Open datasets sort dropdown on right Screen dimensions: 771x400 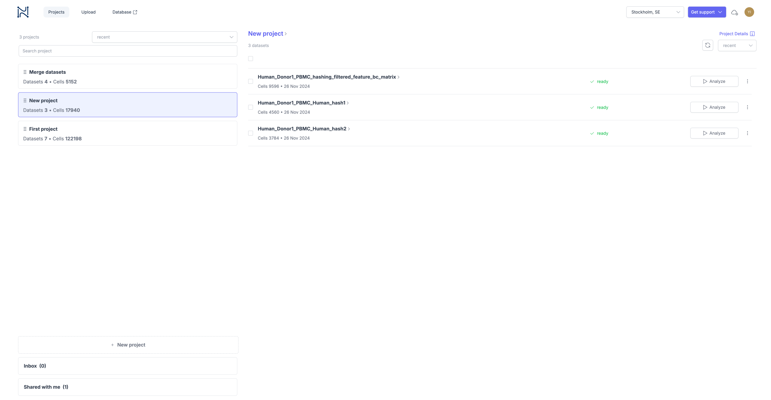(x=737, y=45)
